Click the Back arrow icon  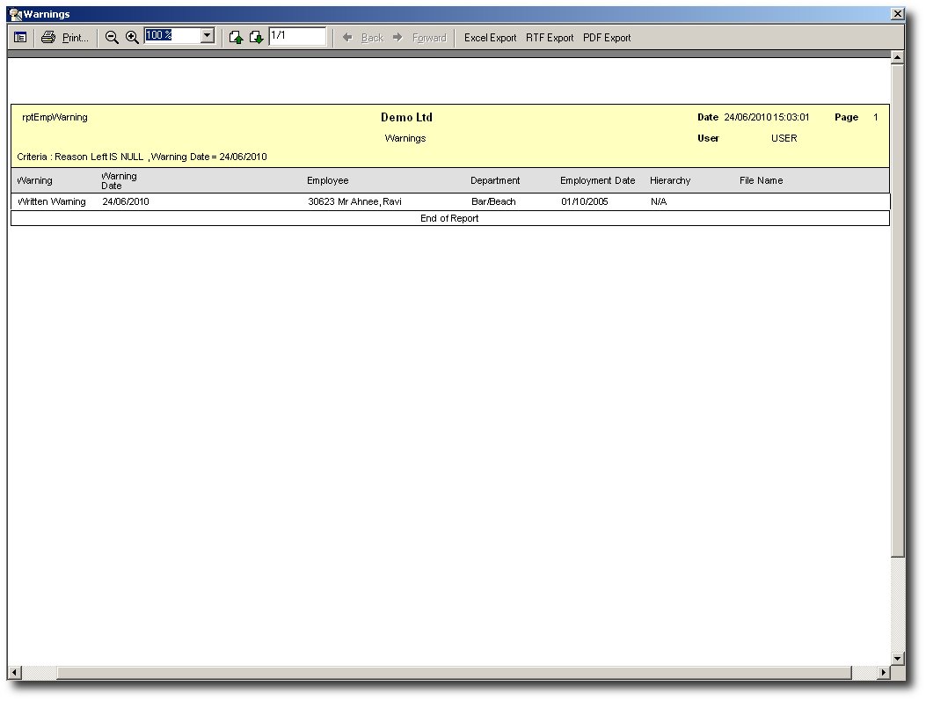point(347,38)
